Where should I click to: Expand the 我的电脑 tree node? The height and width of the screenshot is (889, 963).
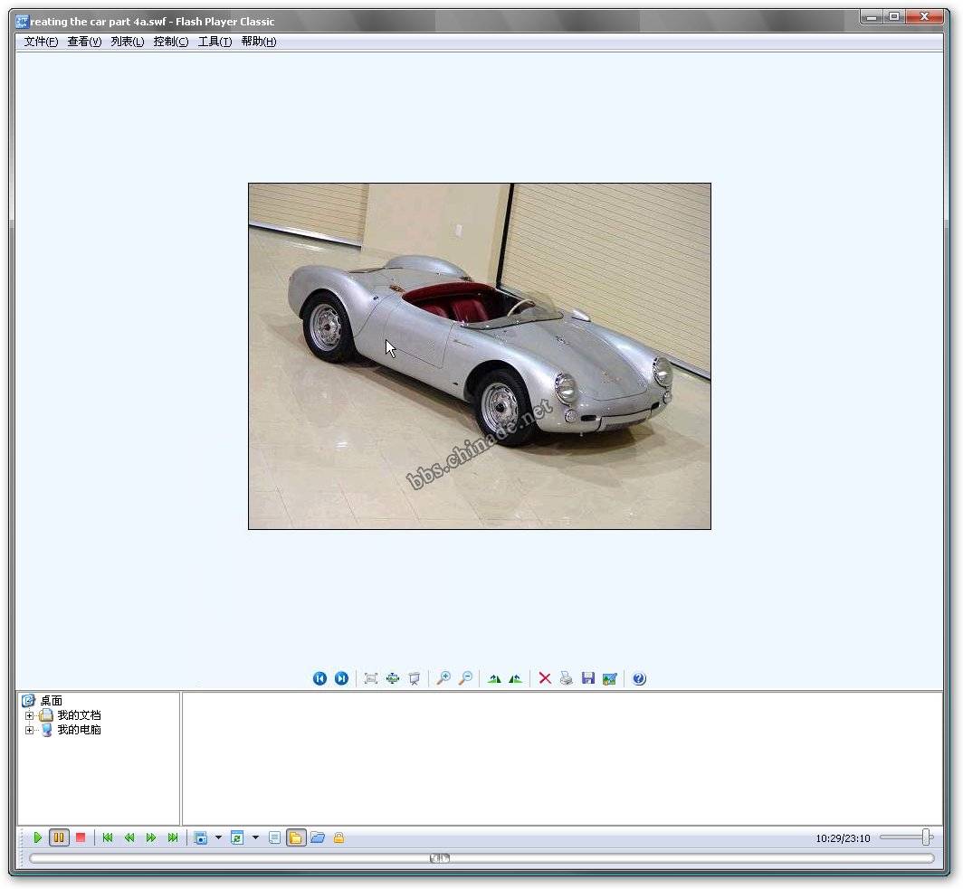(x=29, y=730)
